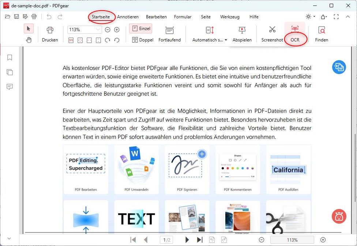Enable Doppel two-page layout
357x246 pixels.
click(x=142, y=40)
